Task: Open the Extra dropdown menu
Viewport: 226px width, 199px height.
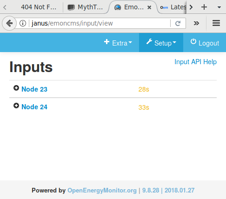Action: click(118, 43)
